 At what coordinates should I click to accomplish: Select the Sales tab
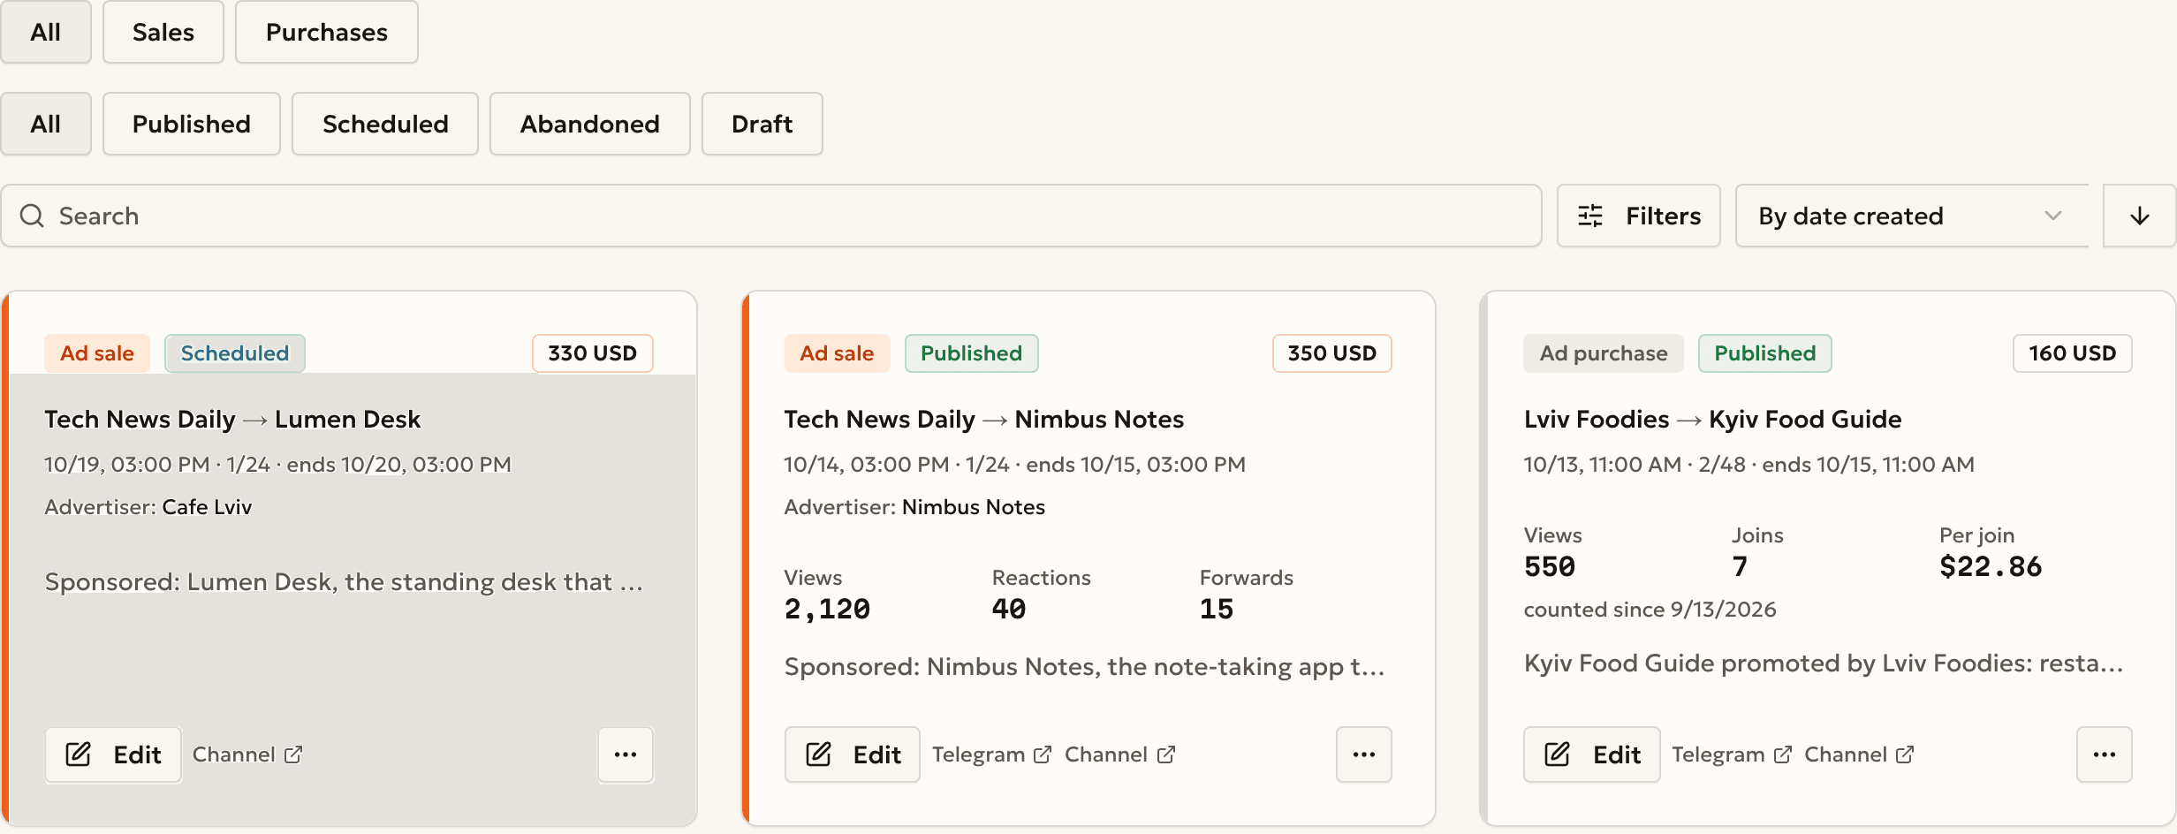tap(163, 32)
